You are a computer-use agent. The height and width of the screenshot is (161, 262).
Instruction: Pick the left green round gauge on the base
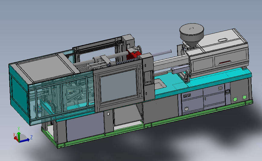(235, 99)
